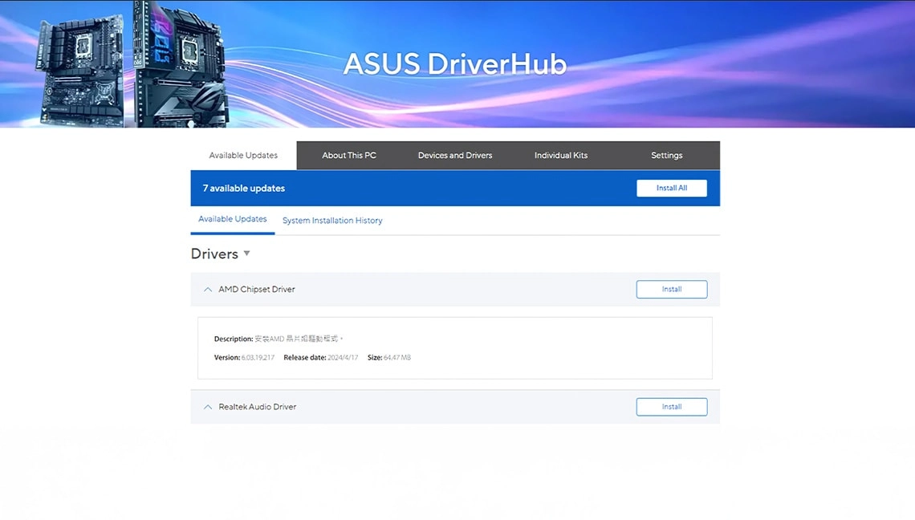
Task: View System Installation History
Action: [x=332, y=221]
